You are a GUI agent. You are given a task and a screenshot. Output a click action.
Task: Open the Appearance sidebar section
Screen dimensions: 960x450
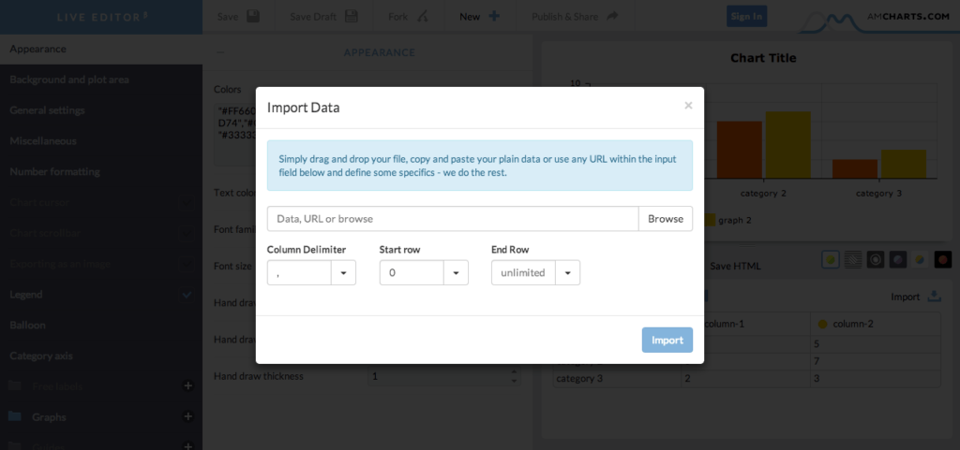pos(101,49)
